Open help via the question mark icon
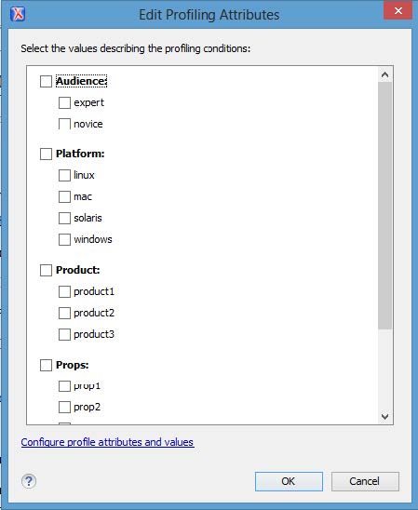The image size is (418, 510). pos(29,481)
